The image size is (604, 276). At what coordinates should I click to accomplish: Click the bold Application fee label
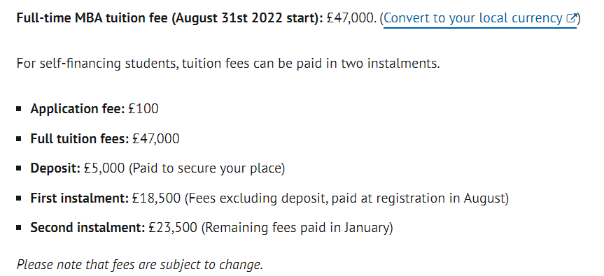pyautogui.click(x=78, y=109)
